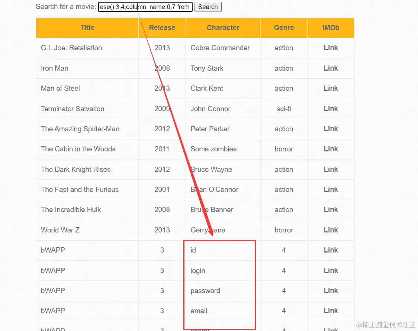418x331 pixels.
Task: Click the Genre column header
Action: coord(284,28)
